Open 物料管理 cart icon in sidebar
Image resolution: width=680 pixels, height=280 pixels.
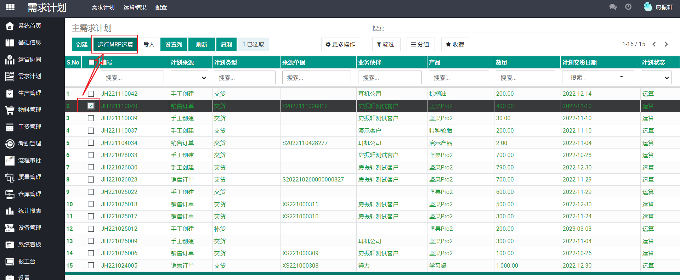click(x=10, y=110)
